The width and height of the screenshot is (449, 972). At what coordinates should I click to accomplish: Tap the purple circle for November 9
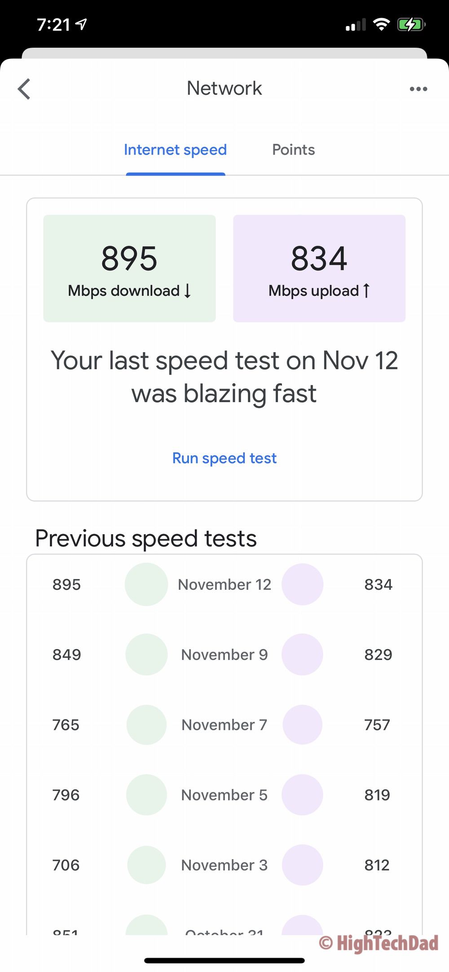coord(302,654)
